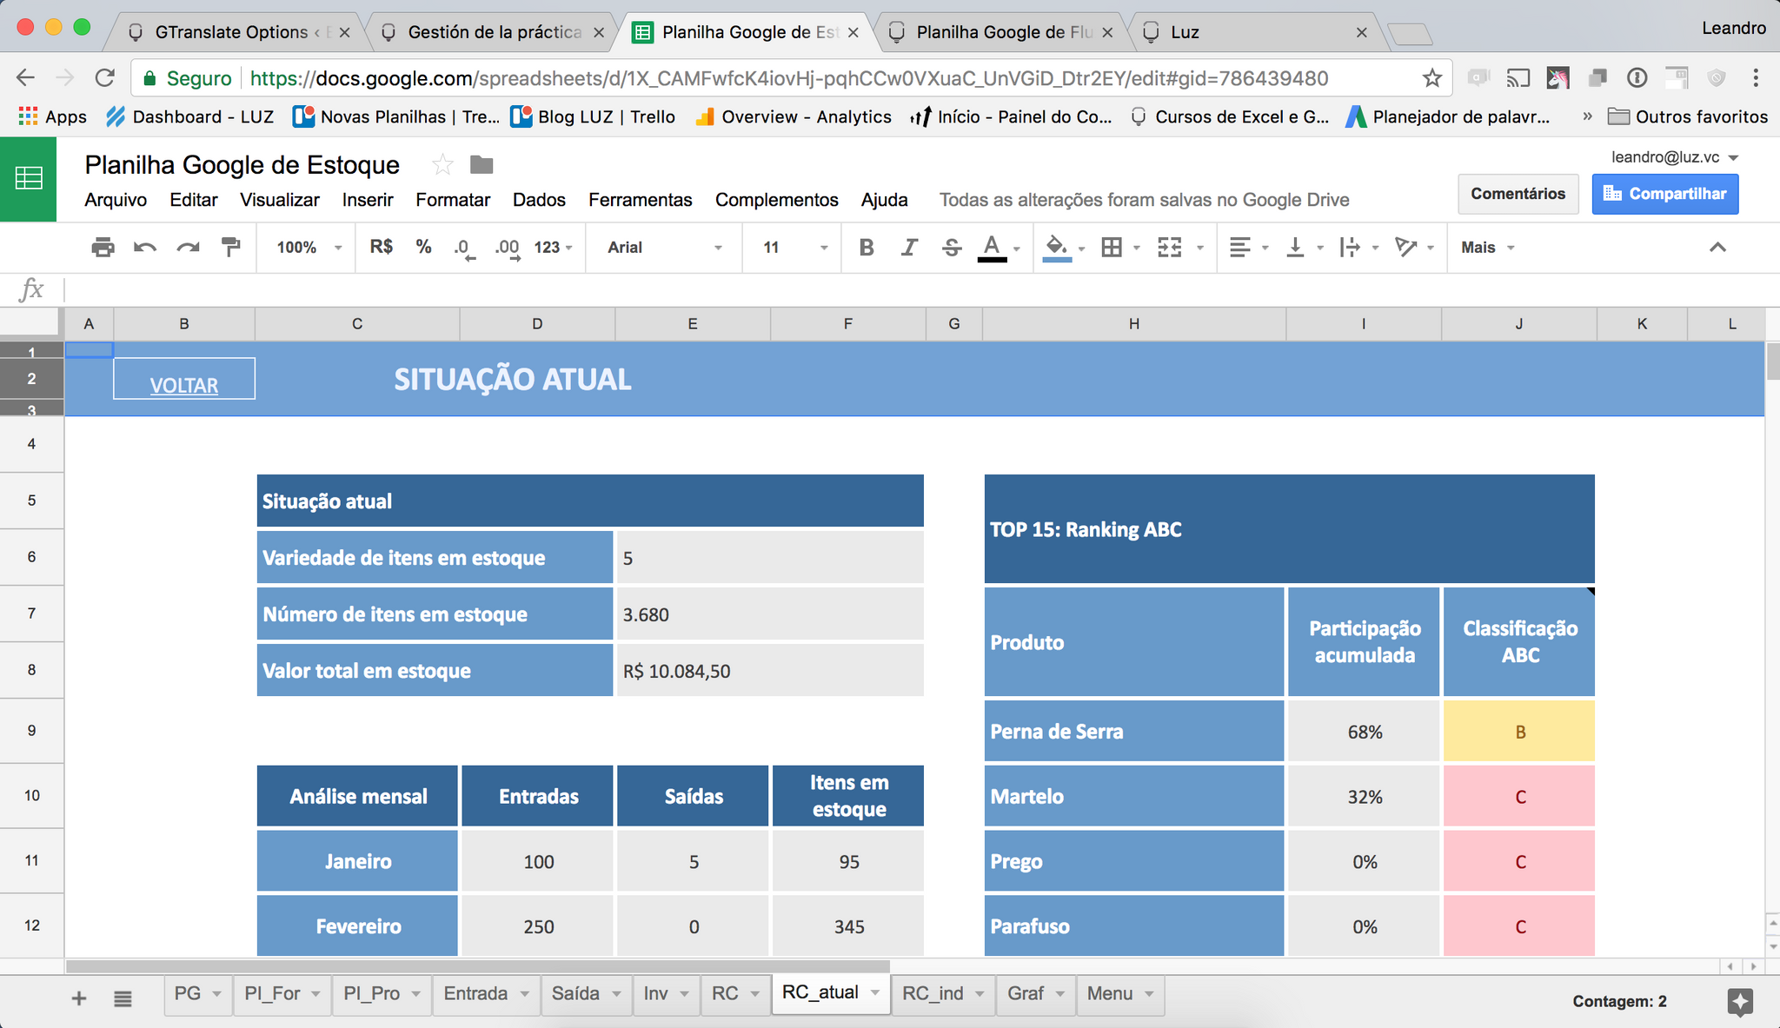Open text rotation options

coord(1405,248)
